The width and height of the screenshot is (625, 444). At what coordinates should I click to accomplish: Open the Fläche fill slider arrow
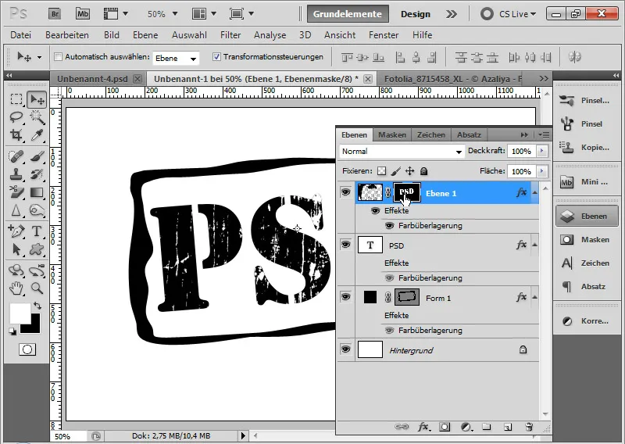pos(541,171)
